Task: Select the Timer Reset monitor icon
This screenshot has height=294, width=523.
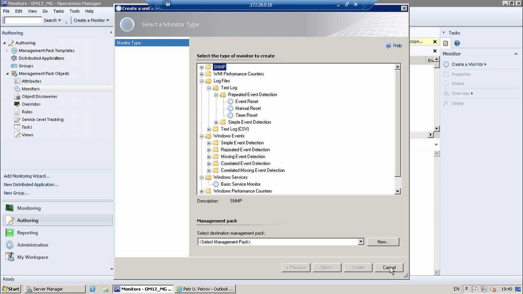Action: [x=230, y=115]
